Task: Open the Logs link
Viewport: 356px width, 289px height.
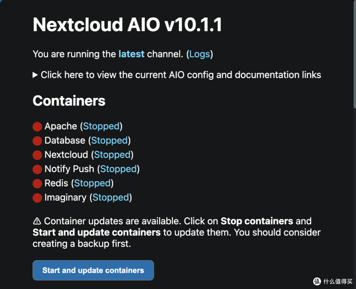Action: coord(200,54)
